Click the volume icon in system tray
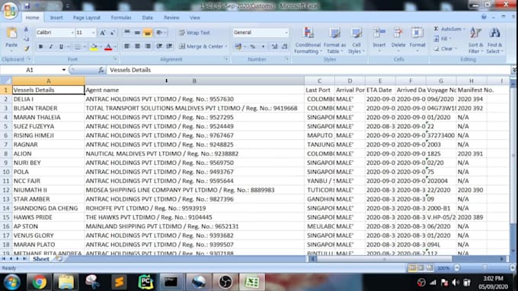 (456, 283)
